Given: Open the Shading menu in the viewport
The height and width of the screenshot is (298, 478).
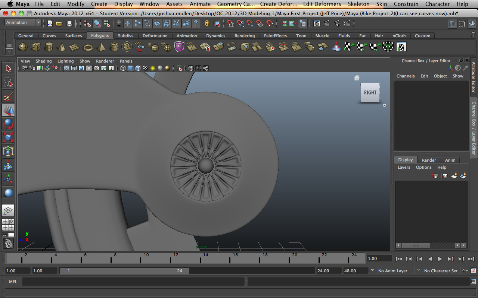Looking at the screenshot, I should point(44,61).
